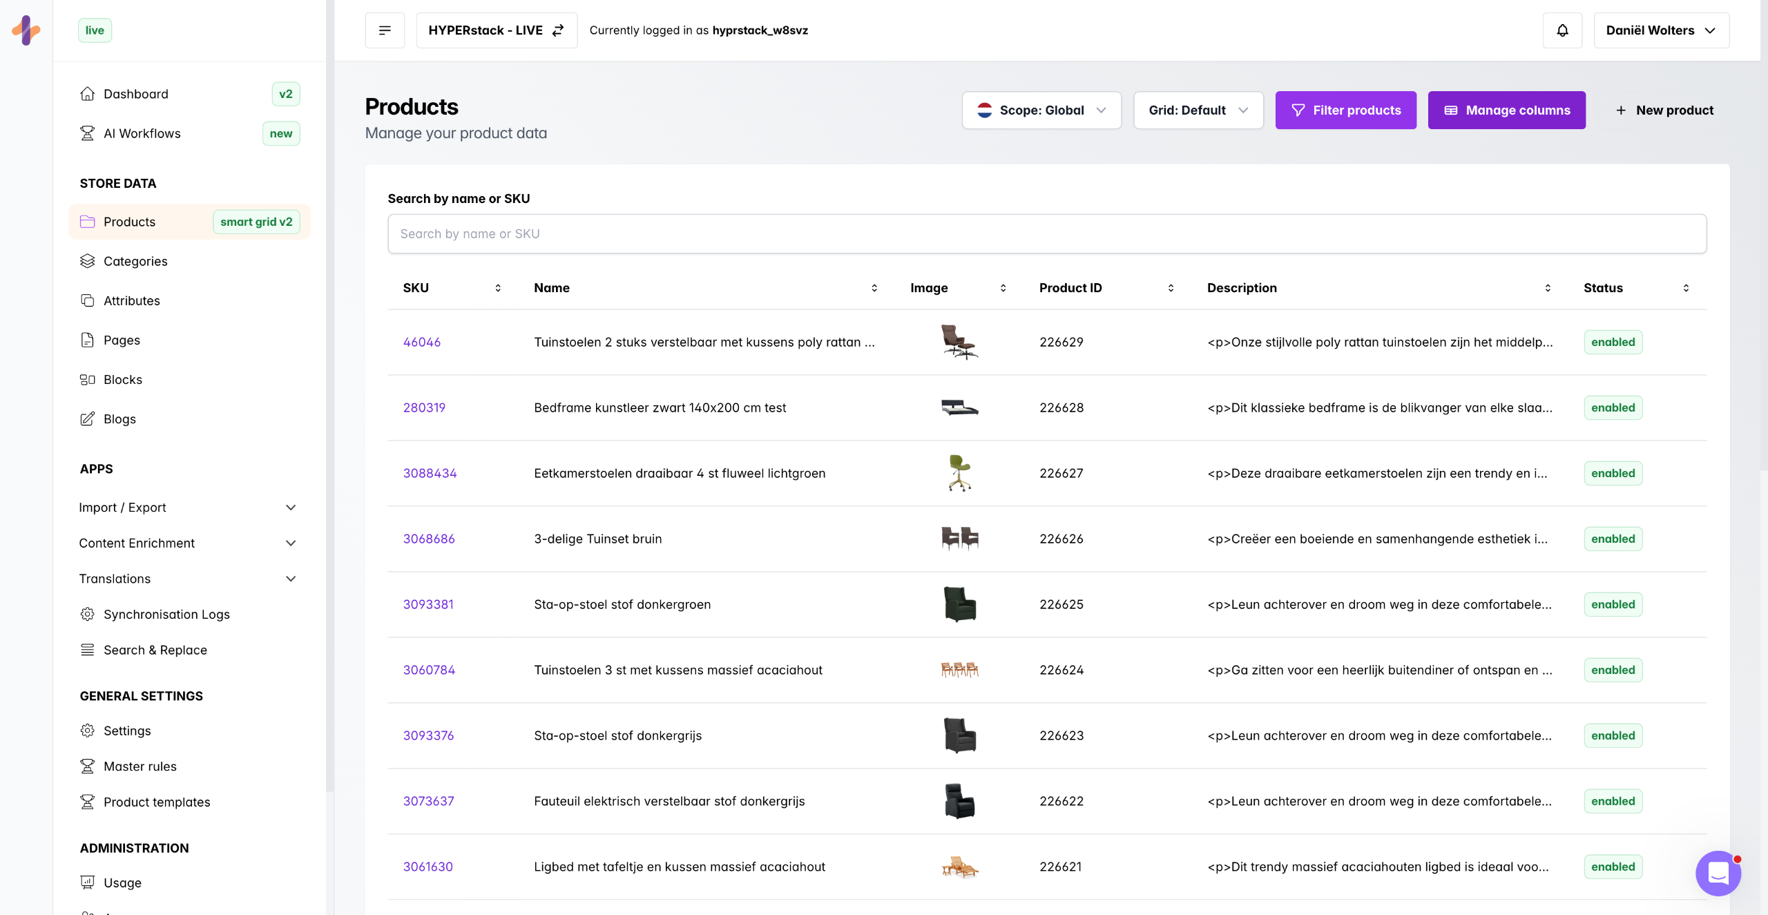
Task: Click the notification bell icon
Action: (1562, 30)
